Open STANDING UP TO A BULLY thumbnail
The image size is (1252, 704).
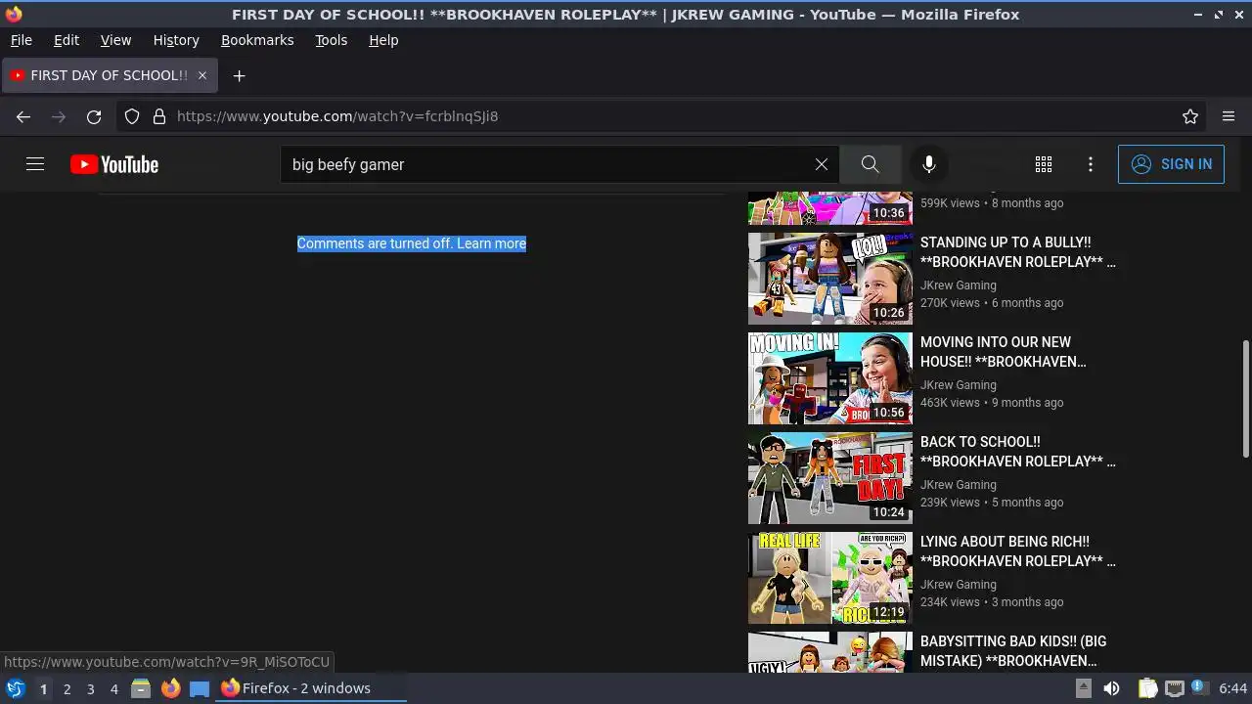[830, 279]
